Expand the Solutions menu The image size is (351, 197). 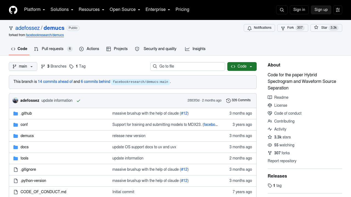point(62,10)
